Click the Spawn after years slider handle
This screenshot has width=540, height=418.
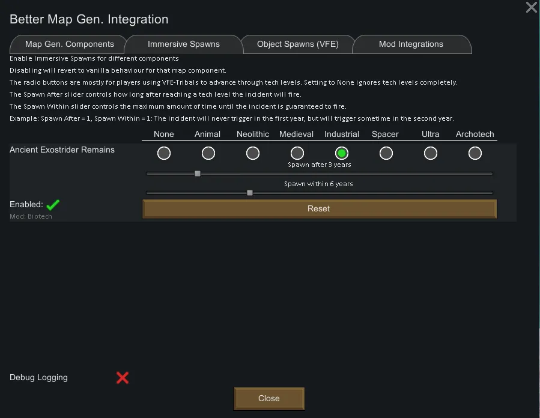(198, 174)
